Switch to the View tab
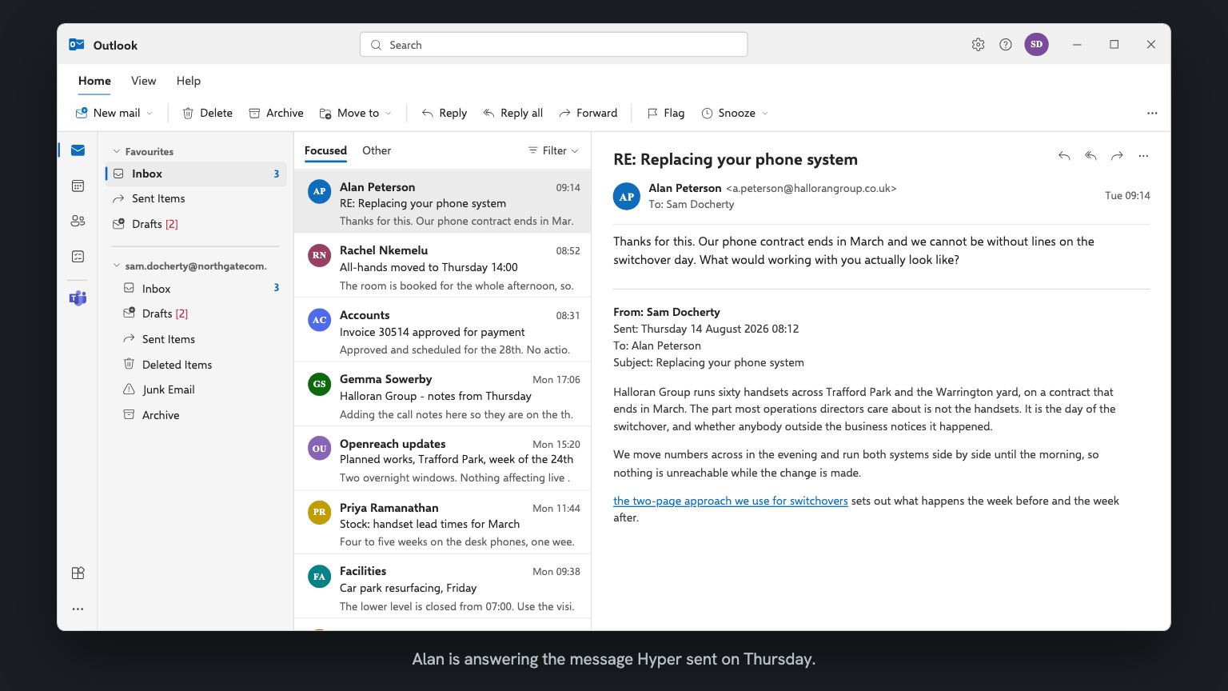 pyautogui.click(x=143, y=81)
